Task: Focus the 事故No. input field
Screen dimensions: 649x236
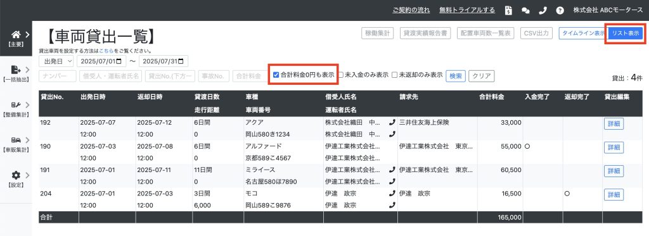Action: pyautogui.click(x=214, y=76)
